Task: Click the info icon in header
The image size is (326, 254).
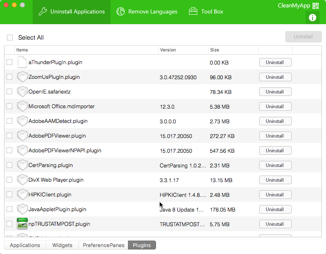Action: point(313,17)
